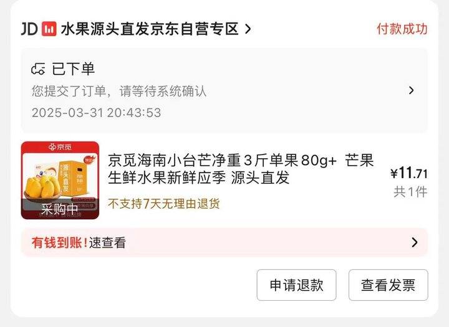Click the 有钱到账!速查看 banner text
This screenshot has height=327, width=449.
79,243
